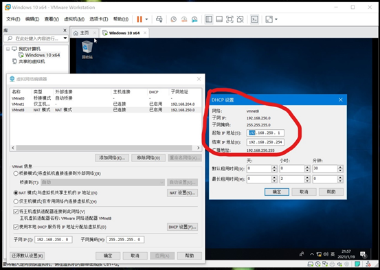Click 还原默认设置(R) button
The height and width of the screenshot is (270, 380).
click(27, 256)
